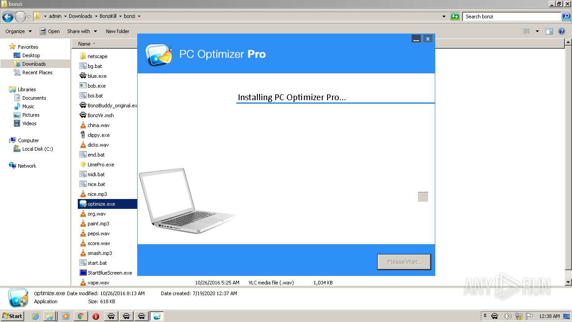Screen dimensions: 572x322
Task: Click the network tray icon
Action: point(519,316)
